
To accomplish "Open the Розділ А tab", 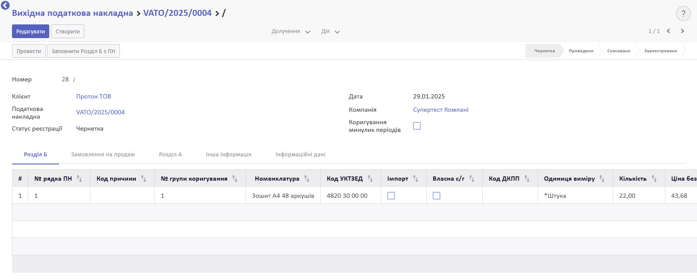I will point(170,155).
